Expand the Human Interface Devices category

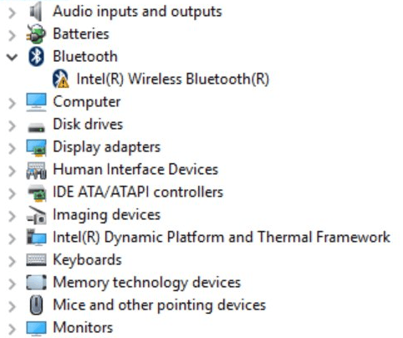12,171
